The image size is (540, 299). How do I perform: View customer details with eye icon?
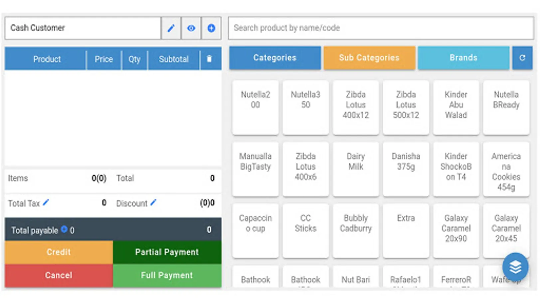tap(191, 28)
